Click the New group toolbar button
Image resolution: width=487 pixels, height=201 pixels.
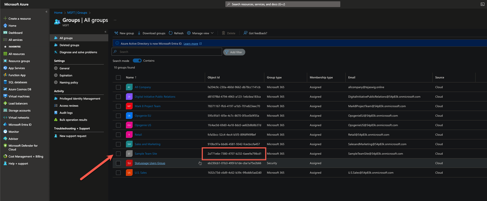pyautogui.click(x=124, y=33)
